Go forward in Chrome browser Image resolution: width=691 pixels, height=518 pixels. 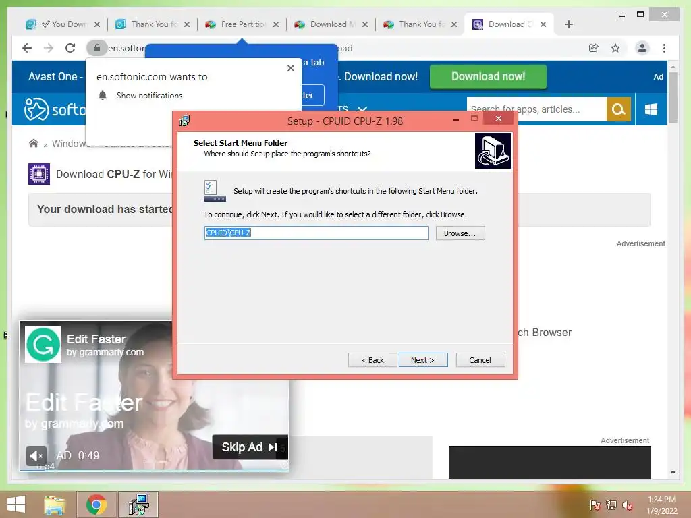49,48
